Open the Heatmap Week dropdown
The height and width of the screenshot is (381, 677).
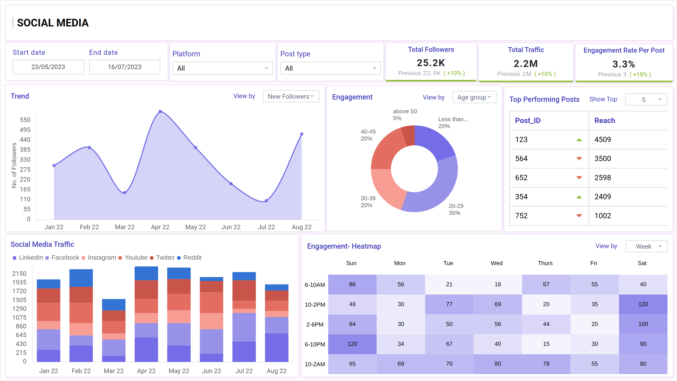[x=646, y=246]
